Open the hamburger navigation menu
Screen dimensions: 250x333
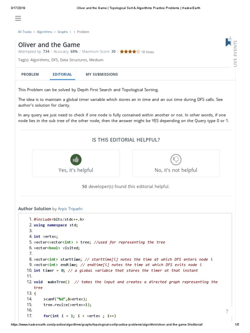tap(18, 19)
